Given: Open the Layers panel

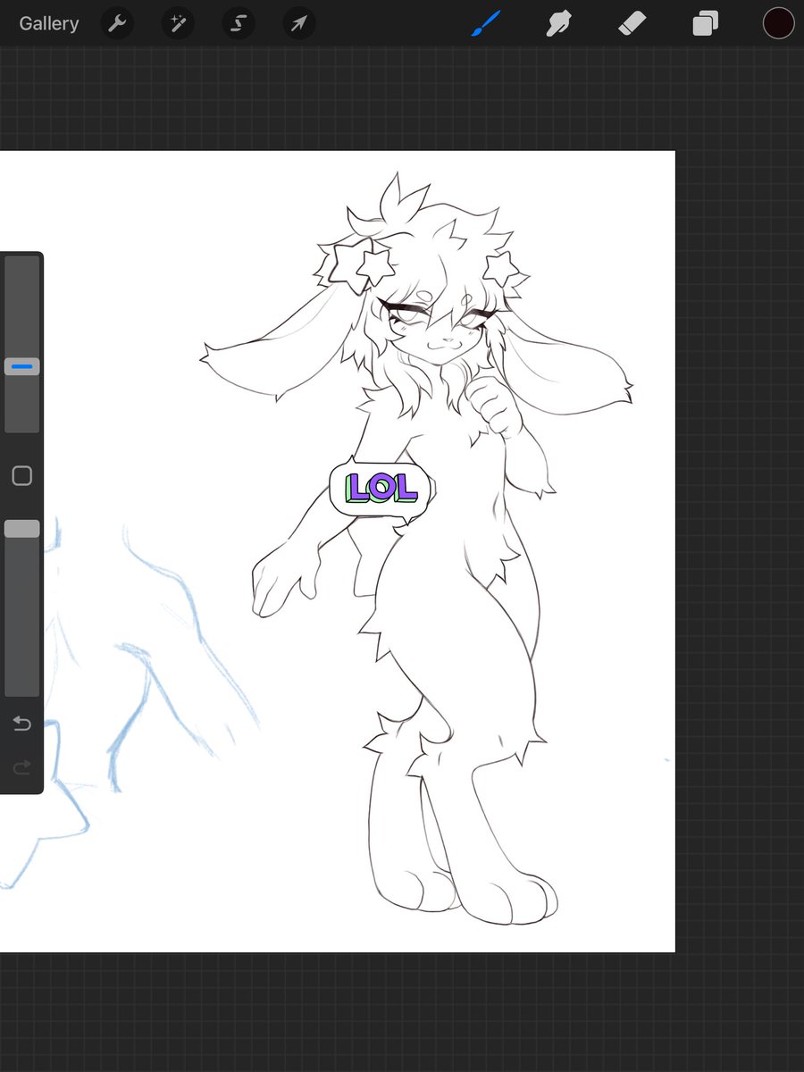Looking at the screenshot, I should [705, 23].
